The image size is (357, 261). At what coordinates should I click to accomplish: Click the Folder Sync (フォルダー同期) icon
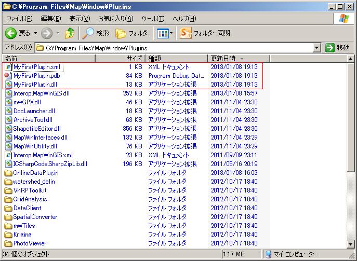[x=186, y=33]
